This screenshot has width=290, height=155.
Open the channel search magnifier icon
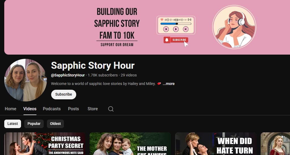click(111, 109)
